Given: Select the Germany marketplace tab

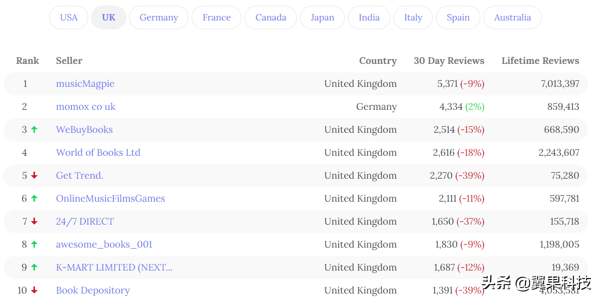Looking at the screenshot, I should click(x=159, y=17).
